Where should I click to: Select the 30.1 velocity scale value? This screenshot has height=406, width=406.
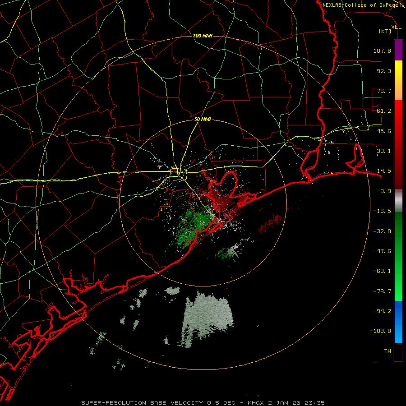click(384, 151)
